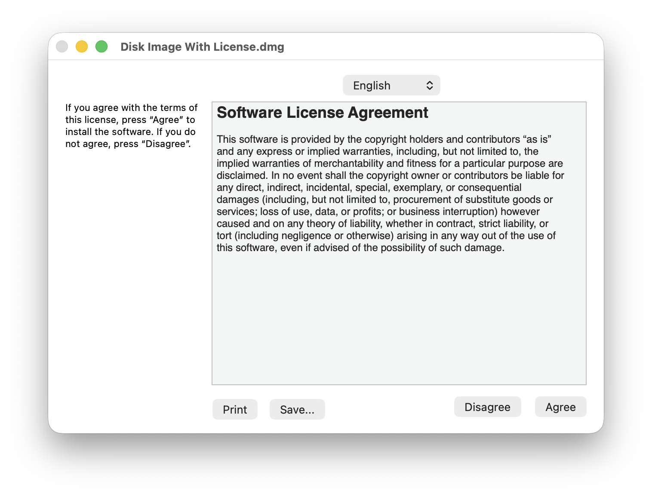Print the license agreement

coord(235,409)
